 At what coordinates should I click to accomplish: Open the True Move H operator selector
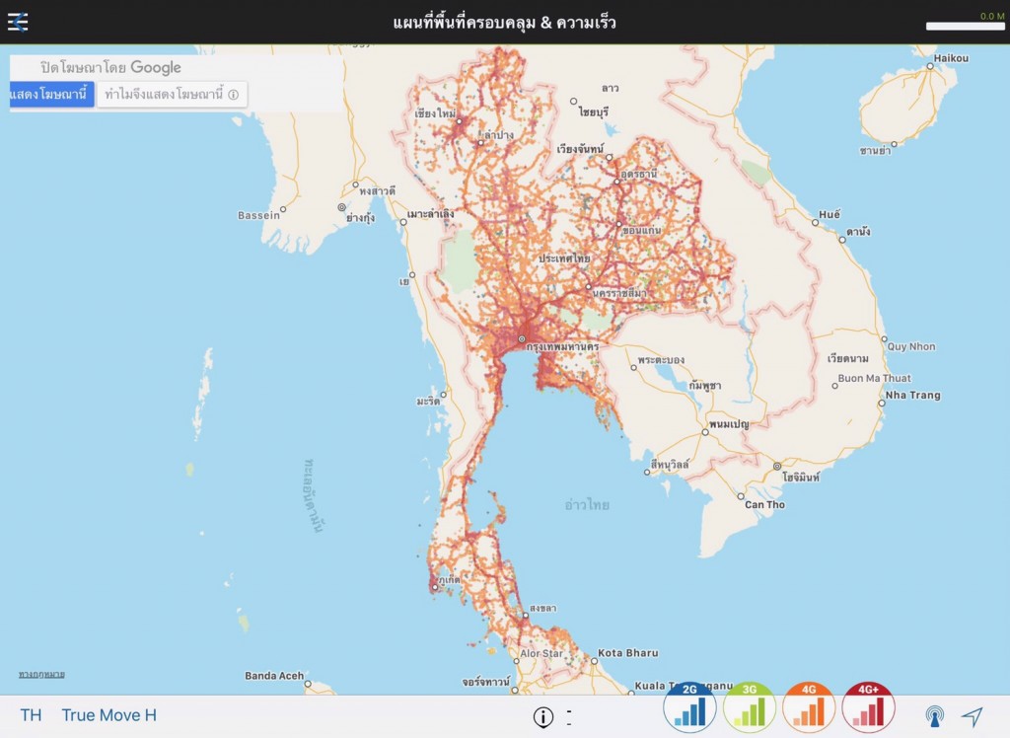[108, 715]
